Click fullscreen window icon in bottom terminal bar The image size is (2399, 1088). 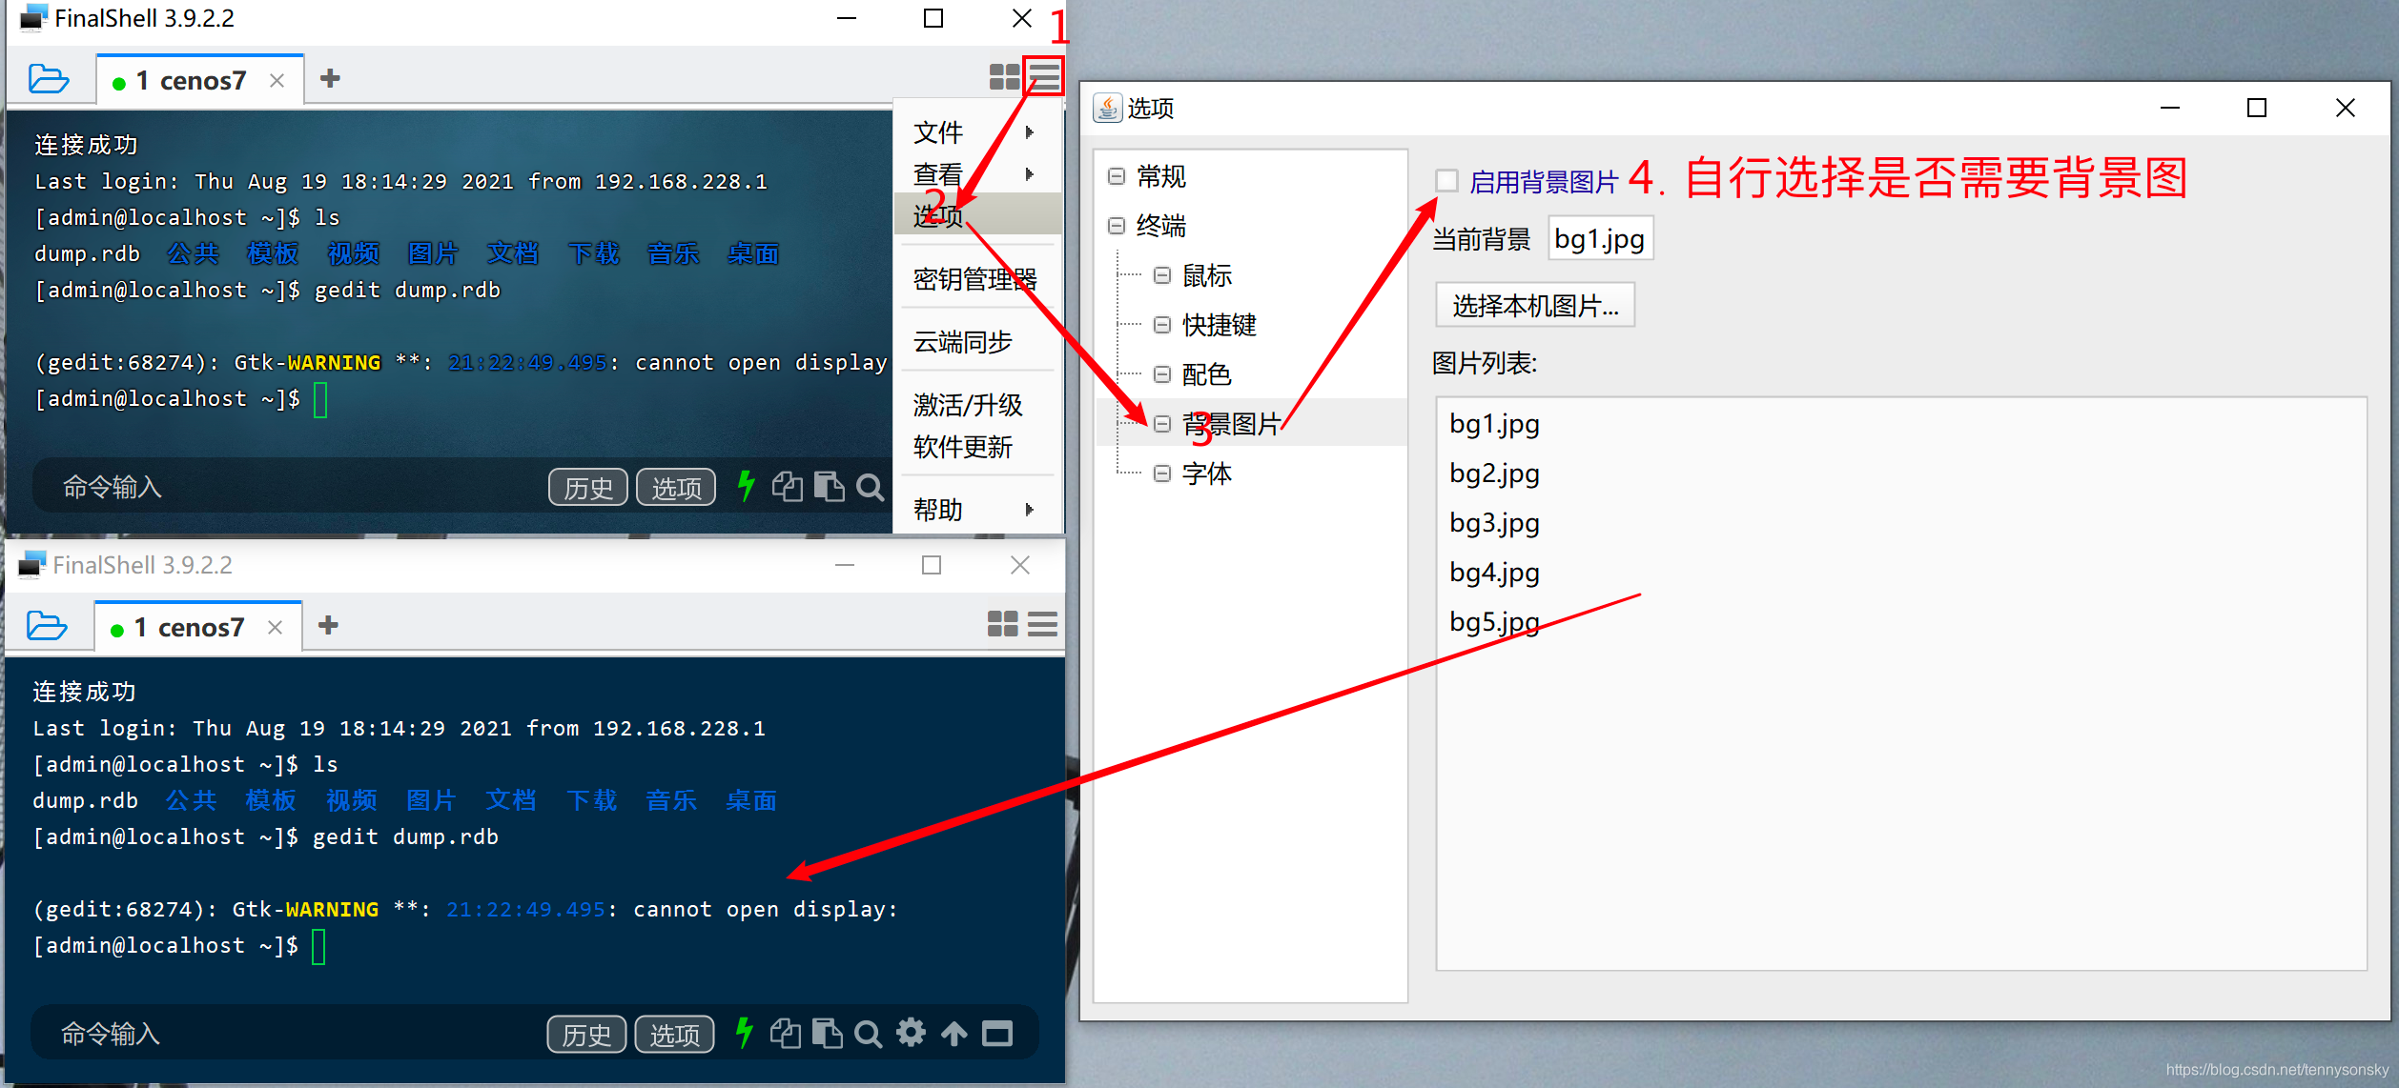997,1034
